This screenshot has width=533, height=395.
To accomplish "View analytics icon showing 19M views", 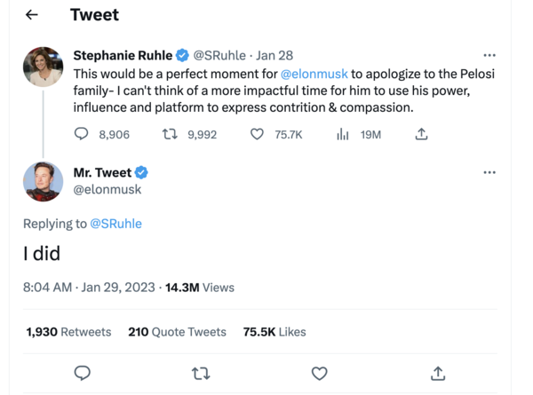I will [x=343, y=134].
